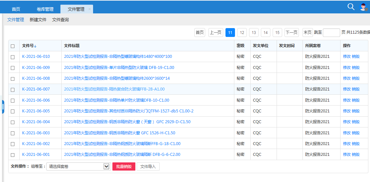Close the 文件管理 tab with X
Screen dimensions: 370x182
pos(89,9)
